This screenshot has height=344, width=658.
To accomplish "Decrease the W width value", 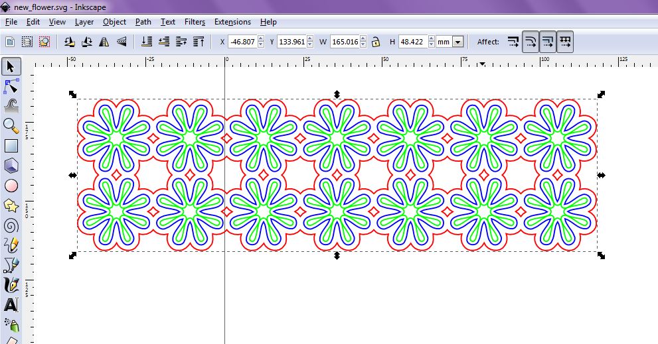I will point(363,44).
